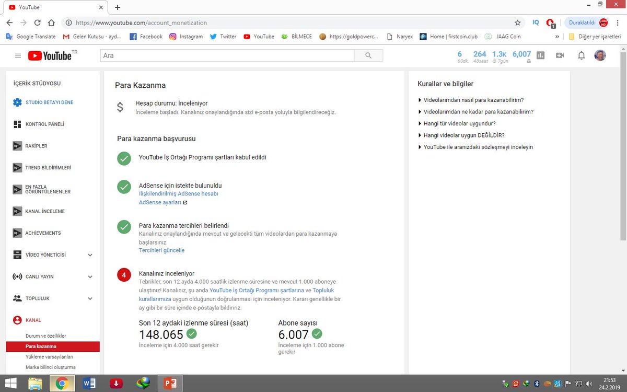
Task: Bookmark this page with the star
Action: tap(517, 22)
